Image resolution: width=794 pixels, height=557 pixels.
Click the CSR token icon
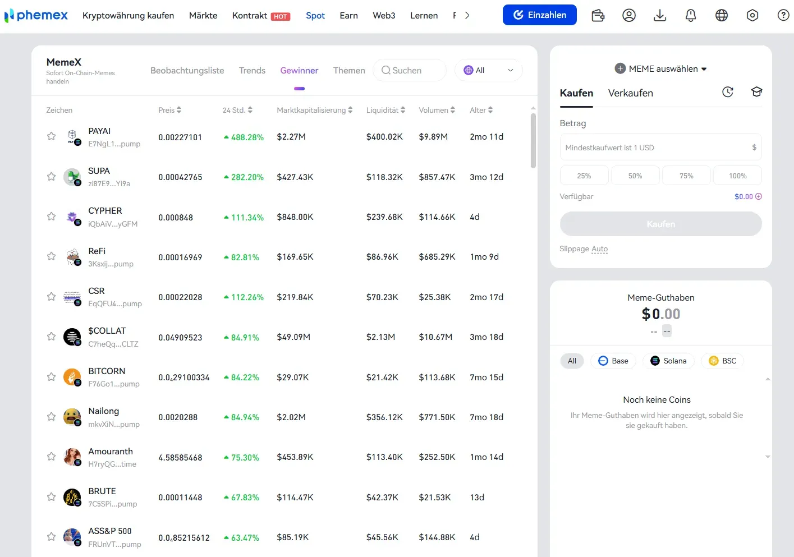(72, 297)
